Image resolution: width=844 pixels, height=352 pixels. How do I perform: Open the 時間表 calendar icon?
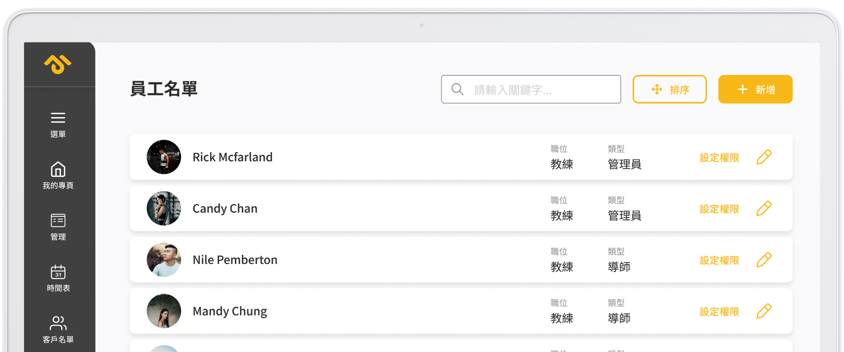pyautogui.click(x=58, y=272)
